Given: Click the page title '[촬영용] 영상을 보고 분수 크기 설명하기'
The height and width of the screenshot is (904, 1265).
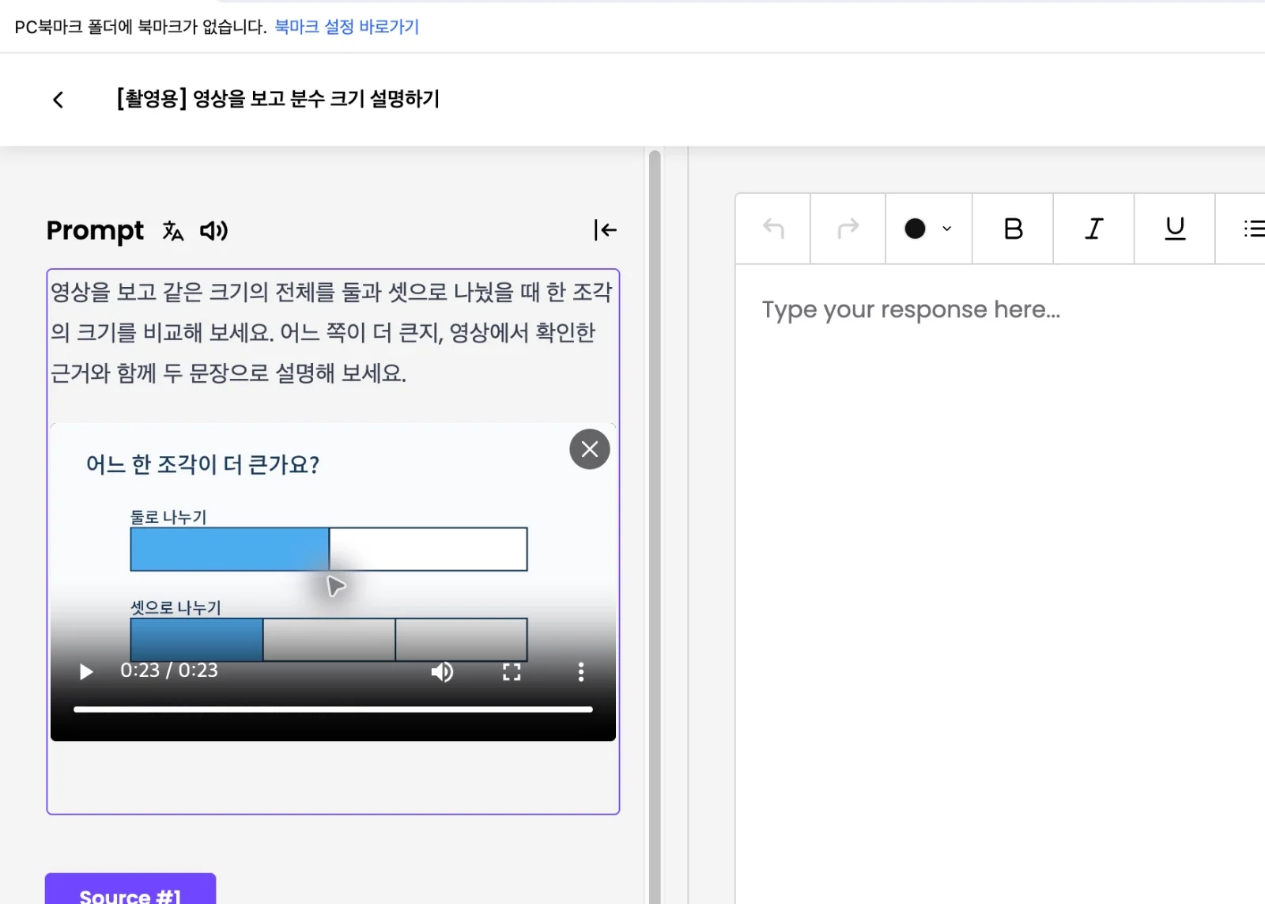Looking at the screenshot, I should tap(278, 99).
